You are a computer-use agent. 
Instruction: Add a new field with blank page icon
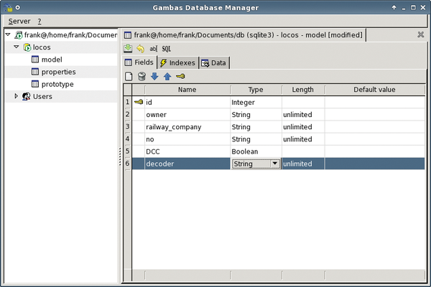tap(129, 77)
